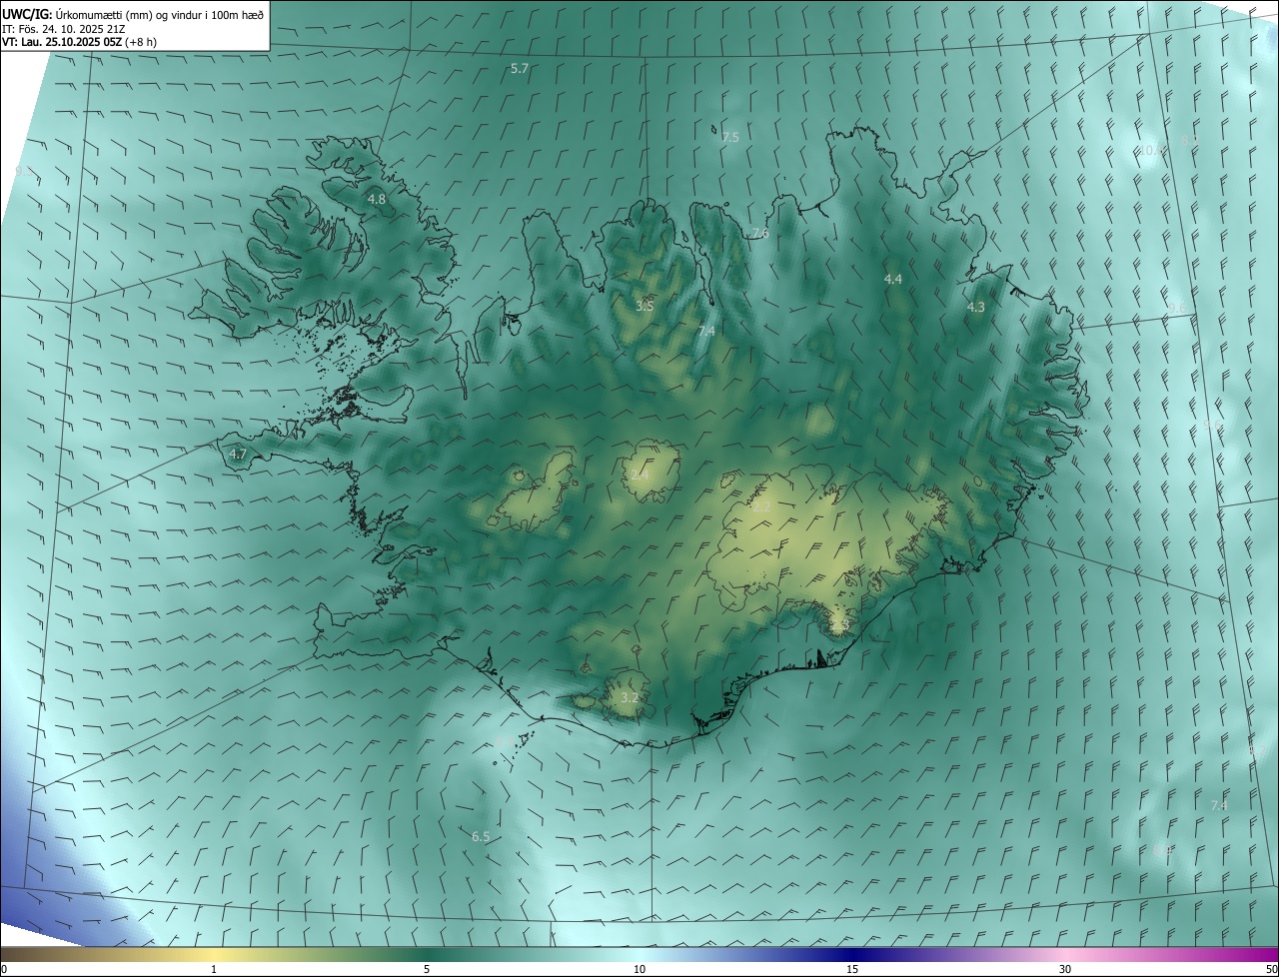1279x977 pixels.
Task: Click the "30" tick label on the colour scale
Action: 1065,969
